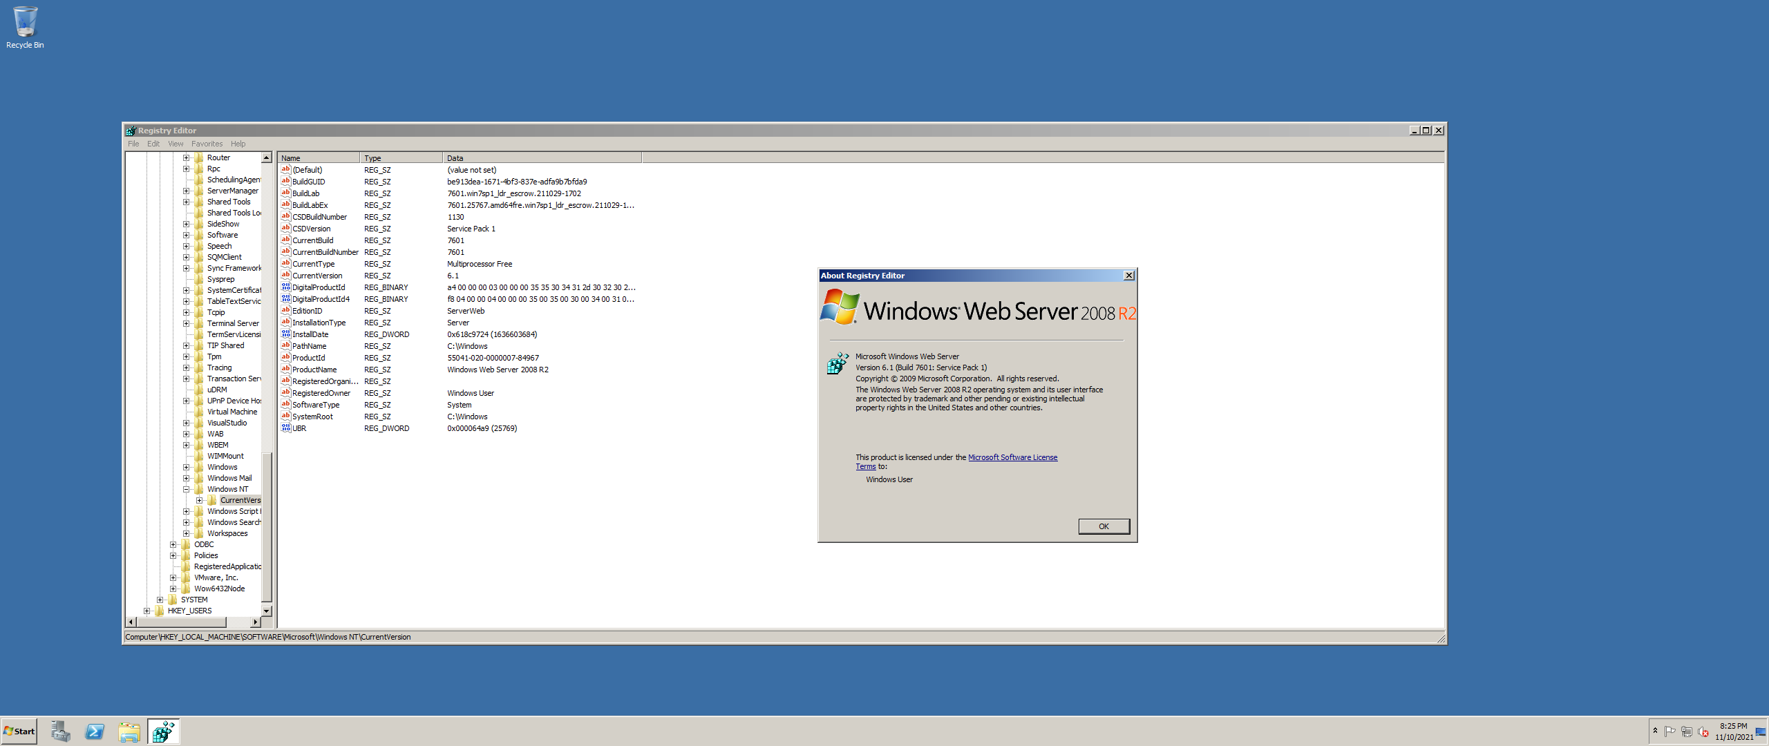Click the muted volume tray icon
The image size is (1769, 746).
tap(1703, 731)
